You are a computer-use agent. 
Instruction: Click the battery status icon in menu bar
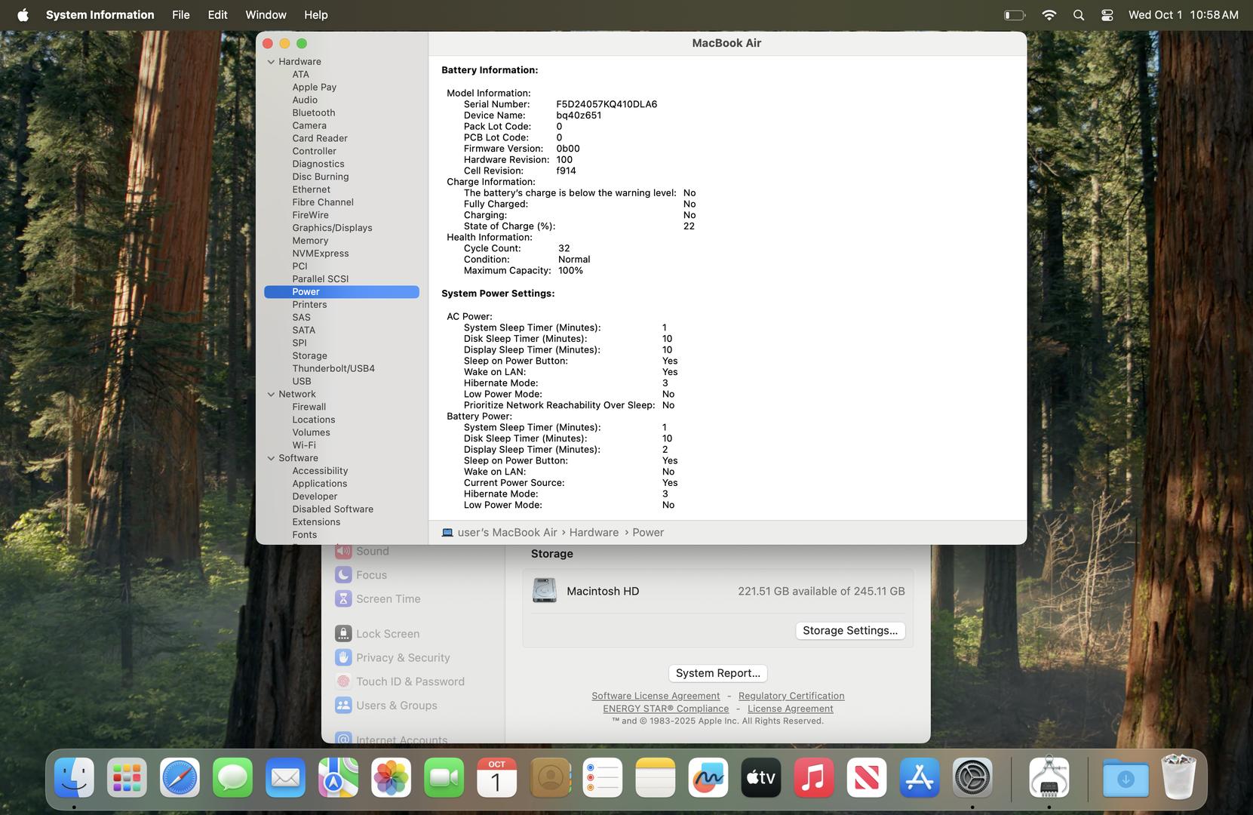pos(1014,15)
